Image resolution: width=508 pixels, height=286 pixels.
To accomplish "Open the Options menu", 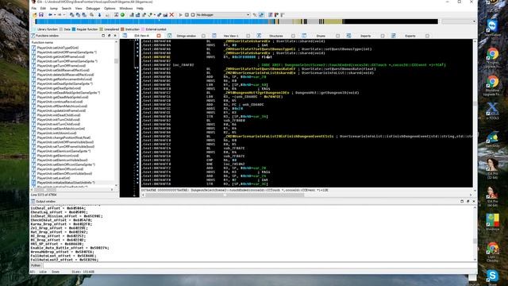I will [110, 9].
